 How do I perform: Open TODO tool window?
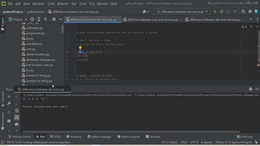(x=56, y=137)
